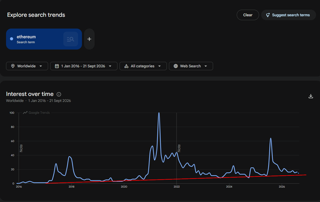
Task: Click the Worldwide dropdown arrow
Action: [x=41, y=66]
